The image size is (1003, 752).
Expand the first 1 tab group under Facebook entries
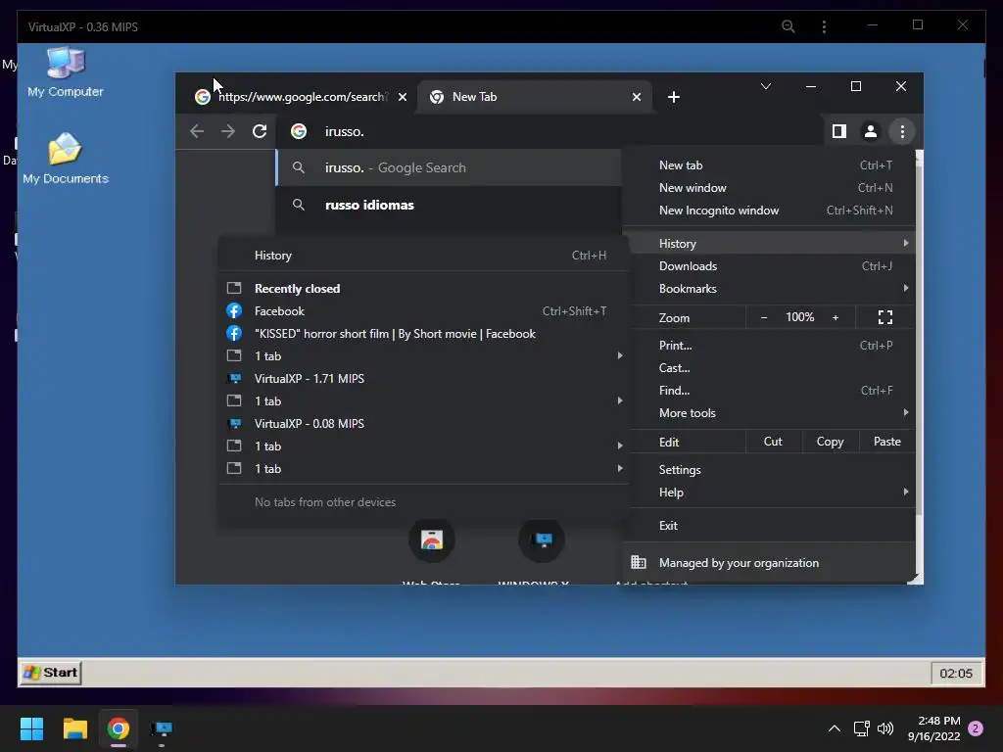pos(423,356)
